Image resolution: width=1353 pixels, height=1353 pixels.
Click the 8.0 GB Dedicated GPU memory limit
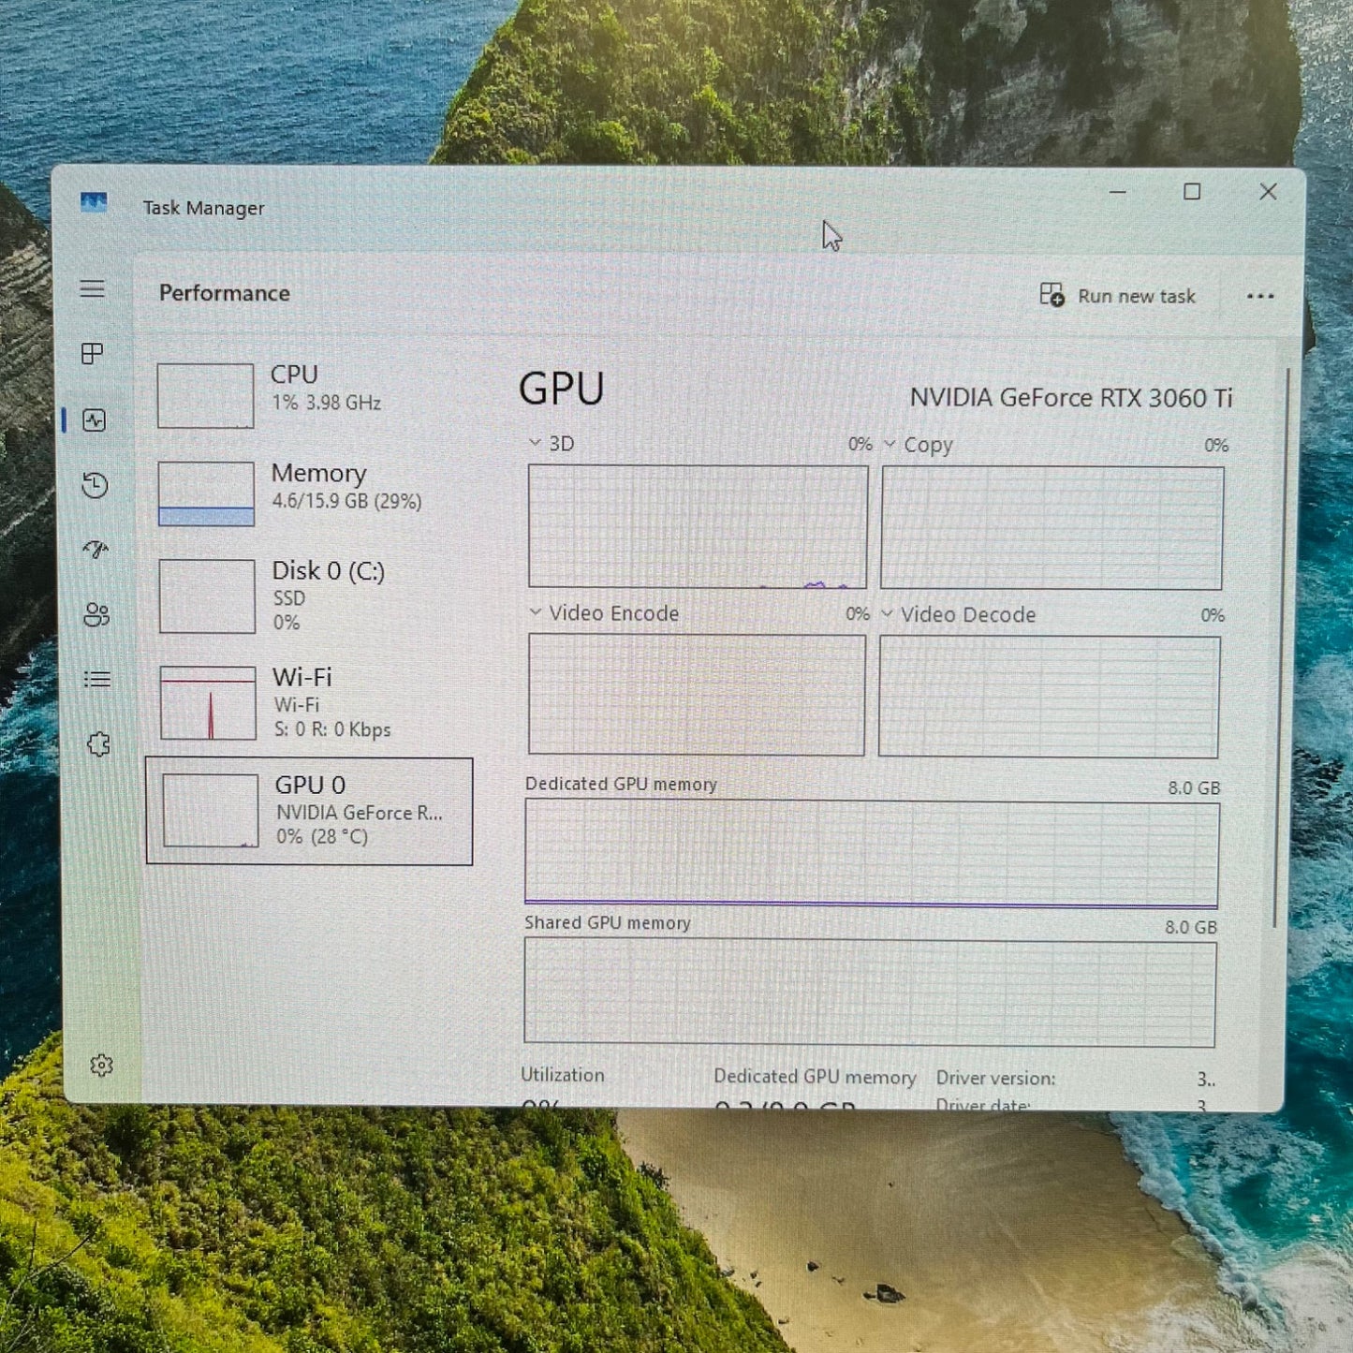click(x=1194, y=788)
